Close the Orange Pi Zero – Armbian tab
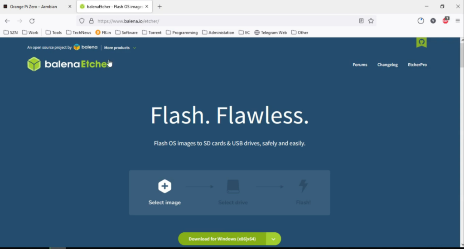 click(x=70, y=6)
